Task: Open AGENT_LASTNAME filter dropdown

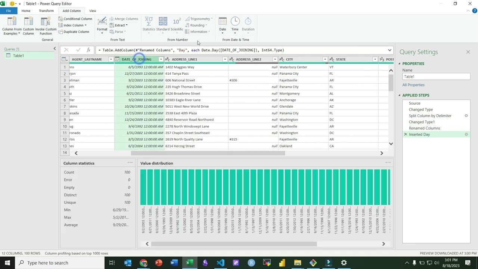Action: [111, 59]
